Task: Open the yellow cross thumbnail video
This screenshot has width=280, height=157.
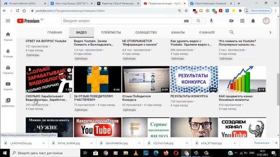Action: coord(98,79)
